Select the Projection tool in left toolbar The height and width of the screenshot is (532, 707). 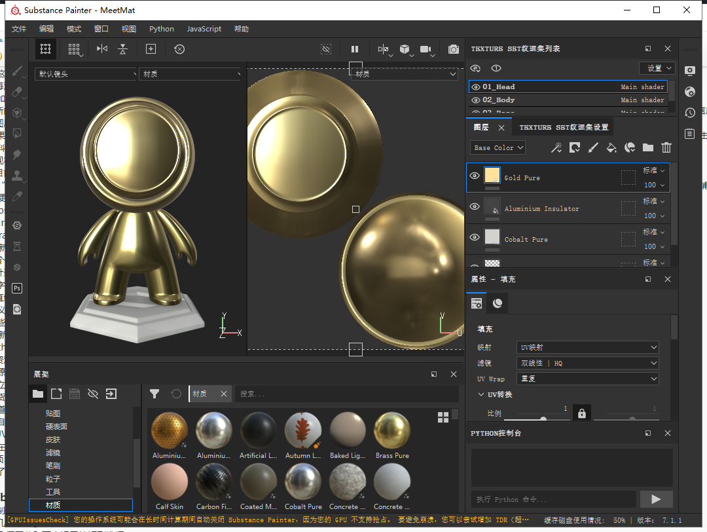coord(17,113)
